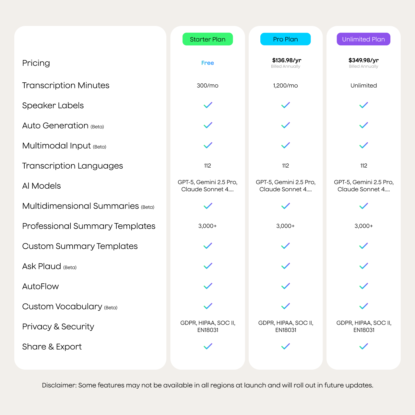
Task: Click Custom Summary Templates checkmark under Pro Plan
Action: click(286, 246)
